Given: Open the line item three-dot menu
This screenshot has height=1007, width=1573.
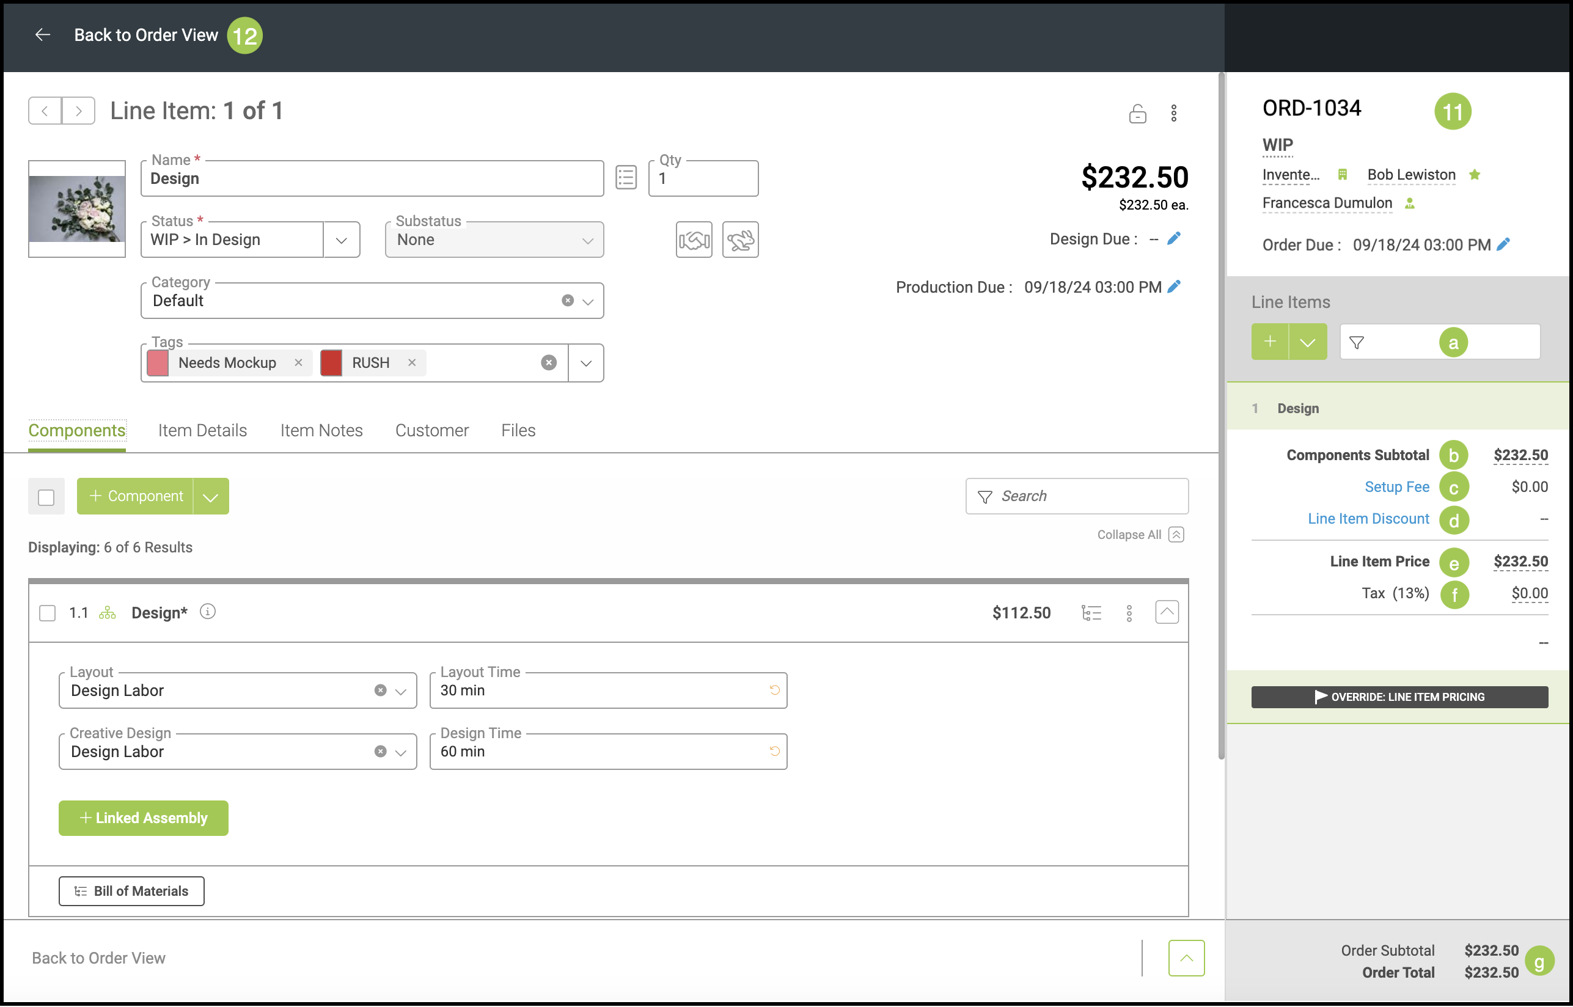Looking at the screenshot, I should [x=1173, y=114].
